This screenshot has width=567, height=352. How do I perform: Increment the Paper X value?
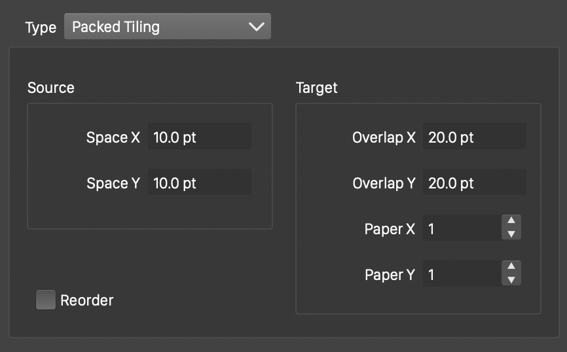click(x=511, y=221)
